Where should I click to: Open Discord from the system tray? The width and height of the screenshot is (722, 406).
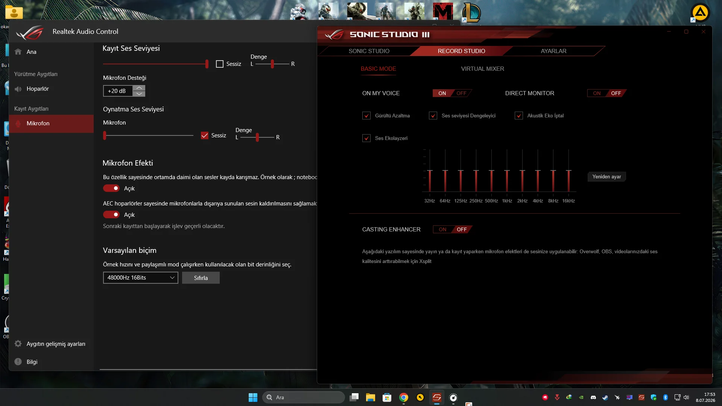coord(593,397)
